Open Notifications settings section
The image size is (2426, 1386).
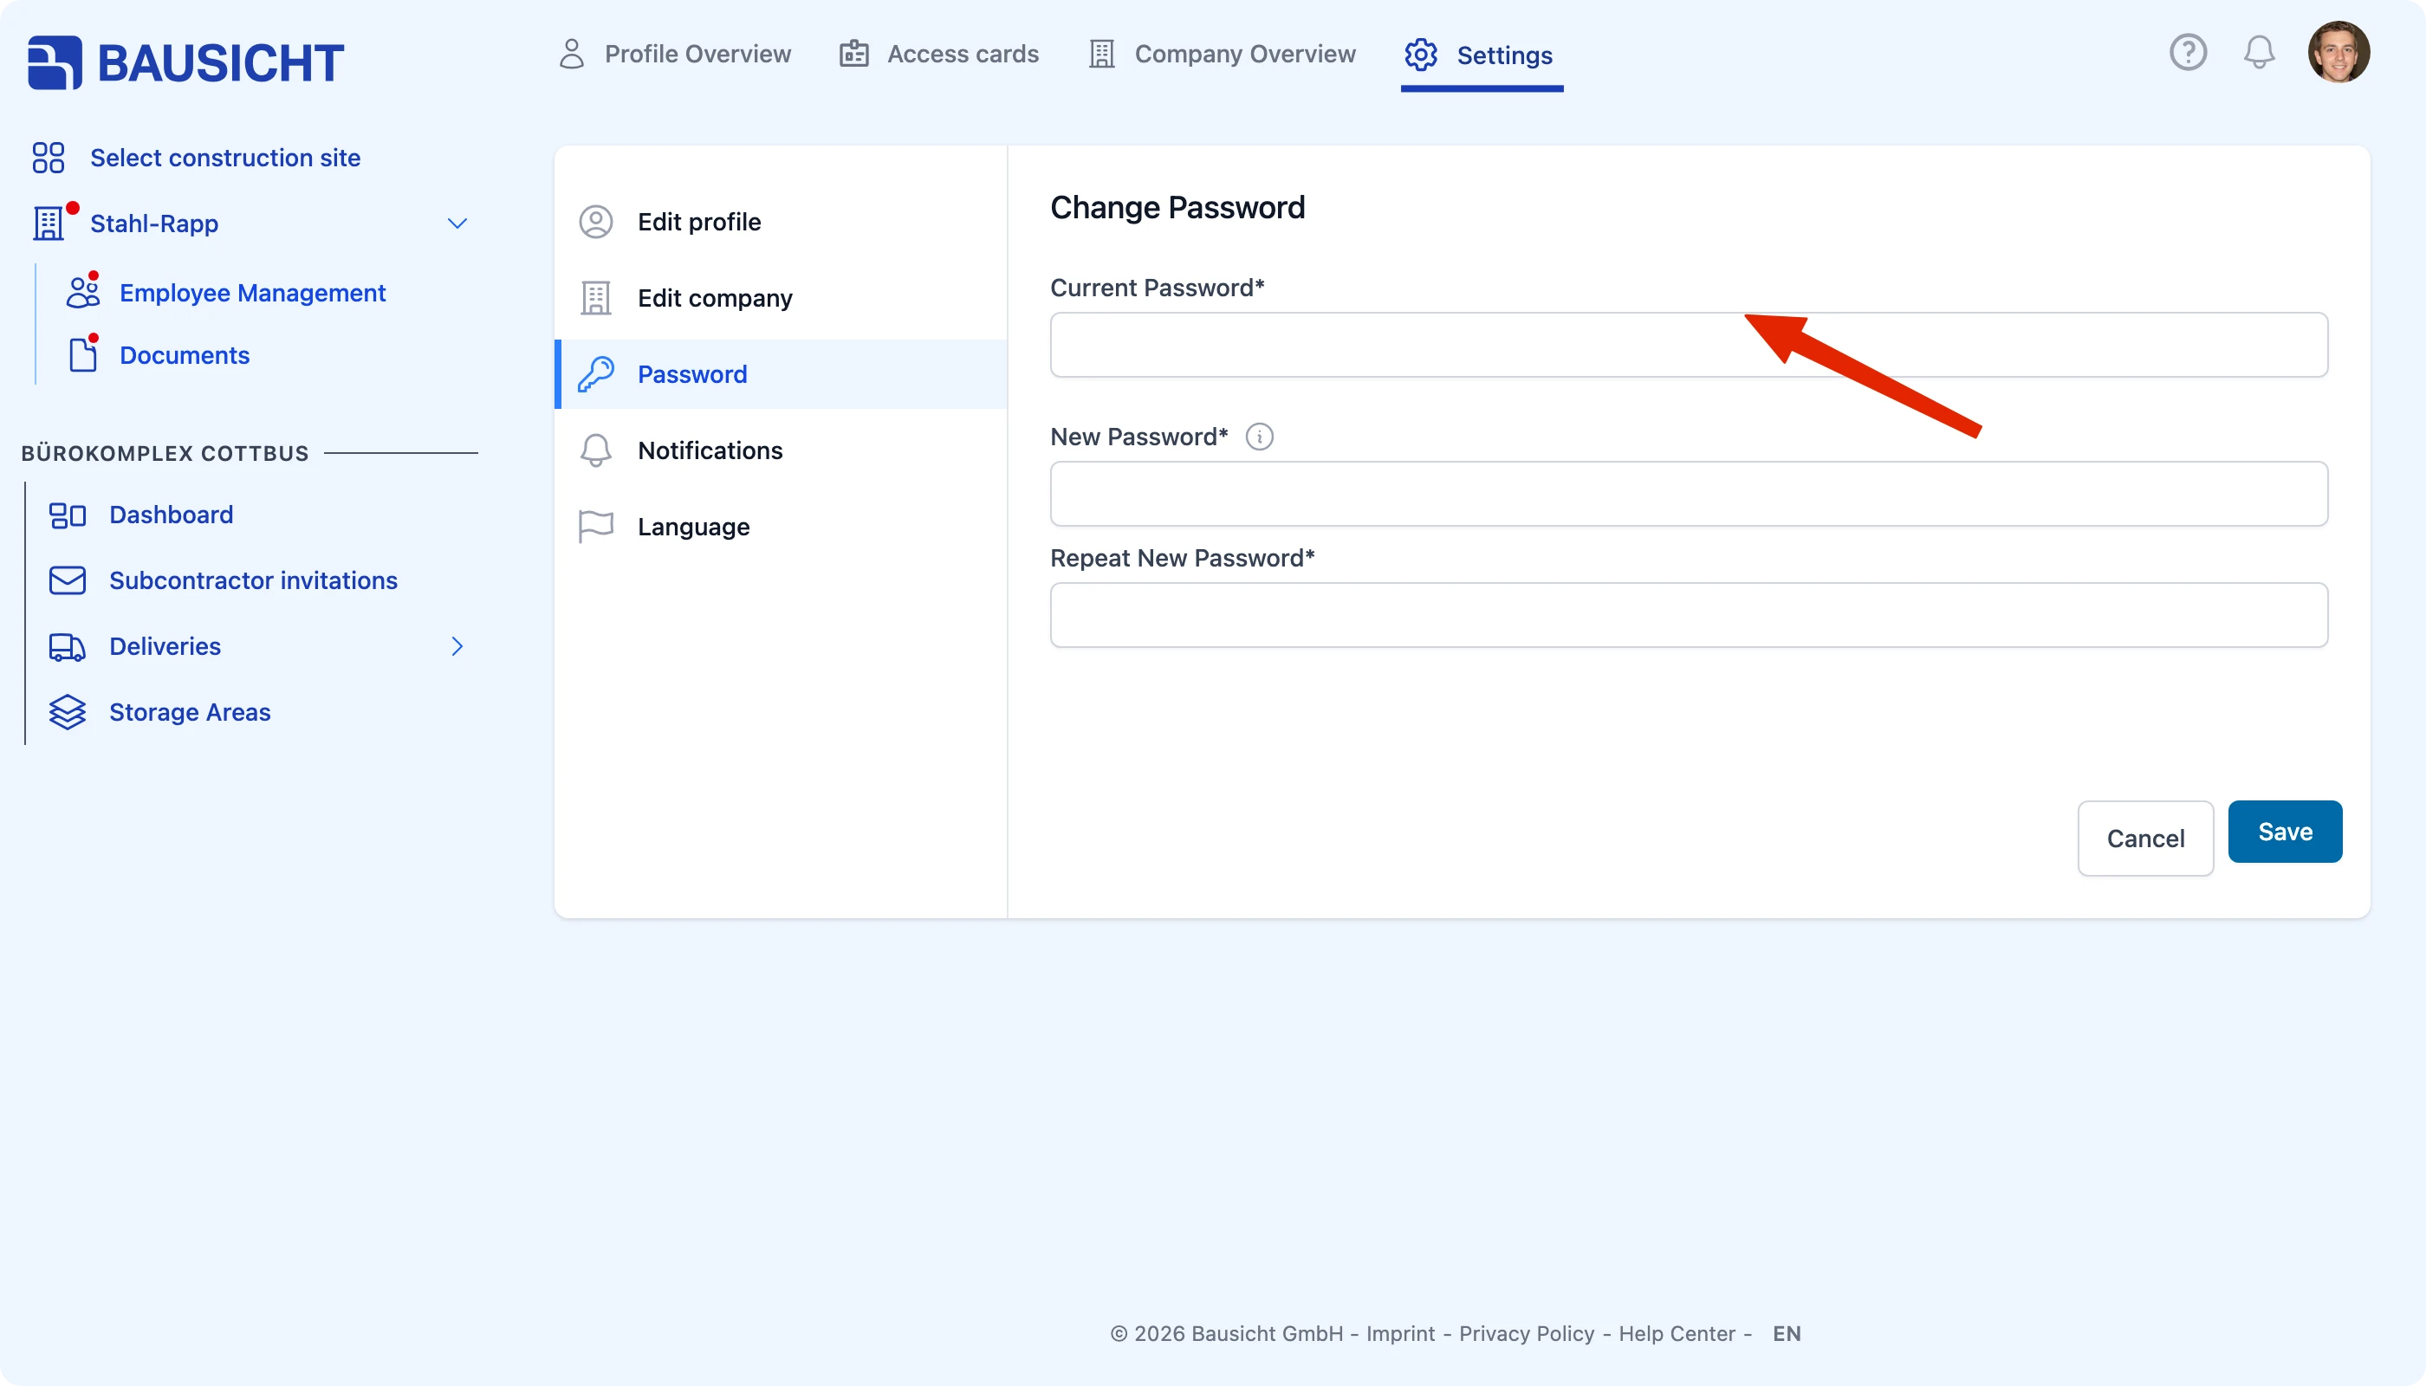[x=781, y=450]
